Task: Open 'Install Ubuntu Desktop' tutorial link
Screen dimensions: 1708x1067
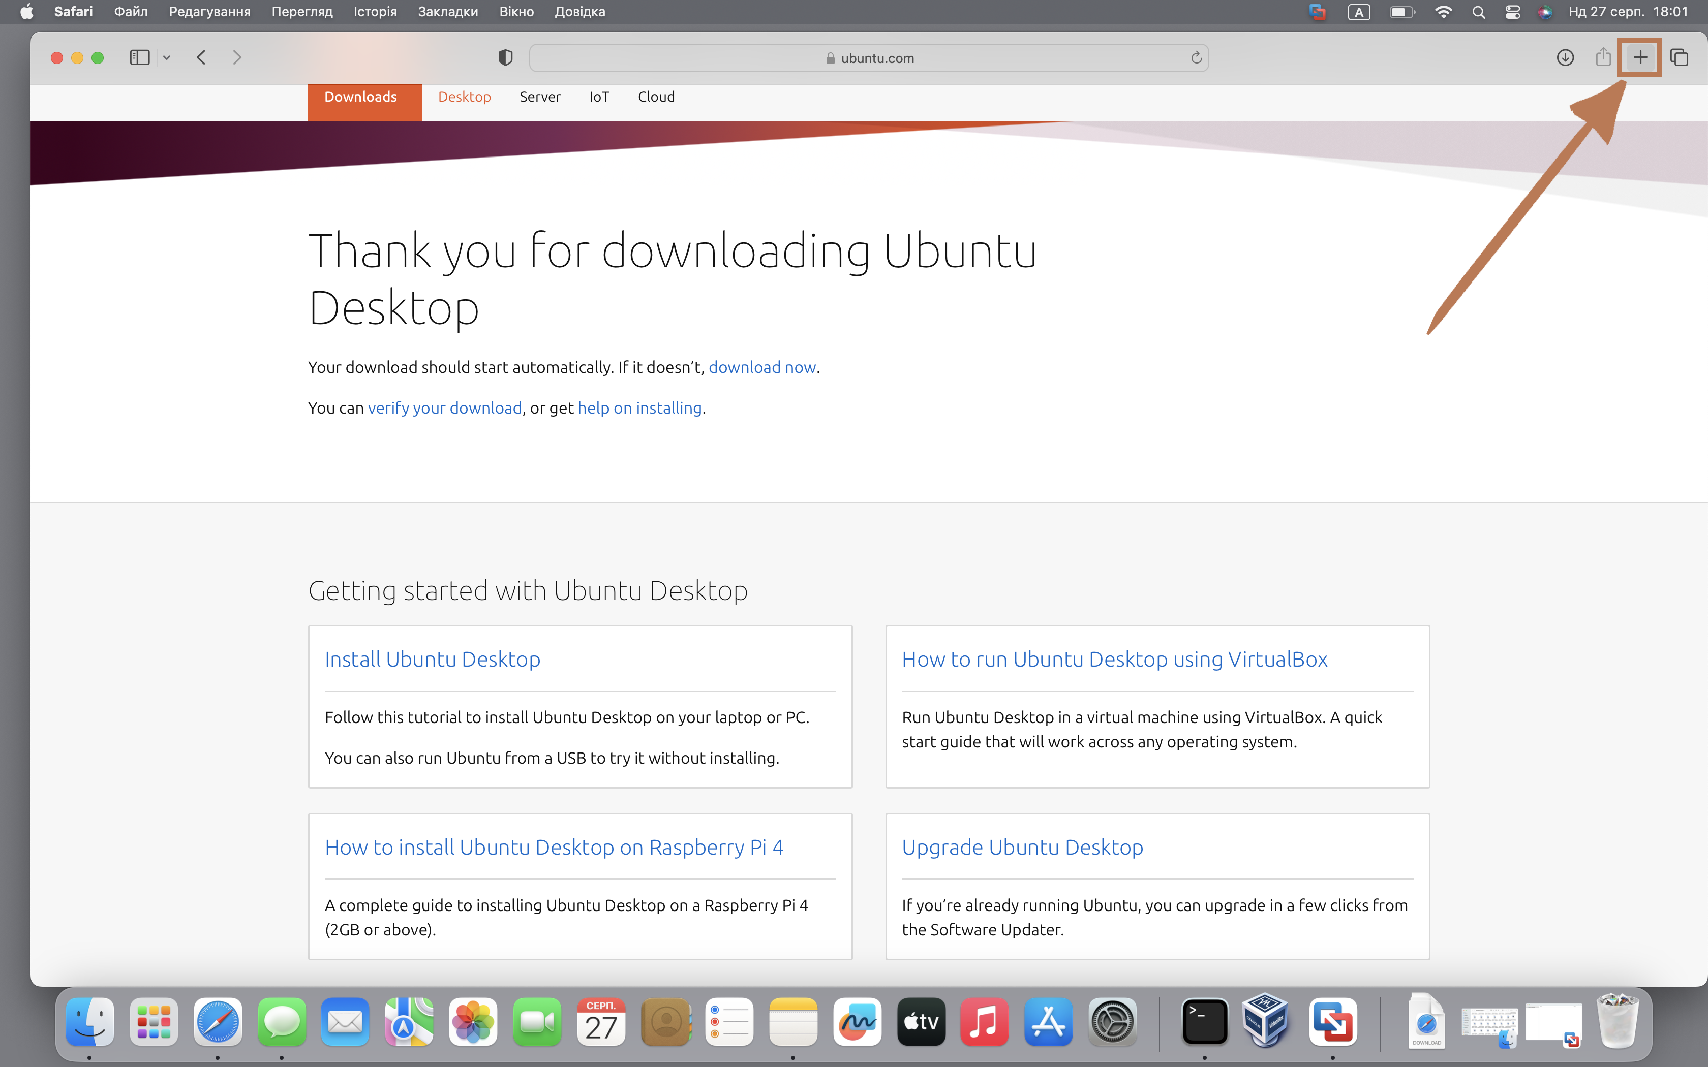Action: (x=433, y=658)
